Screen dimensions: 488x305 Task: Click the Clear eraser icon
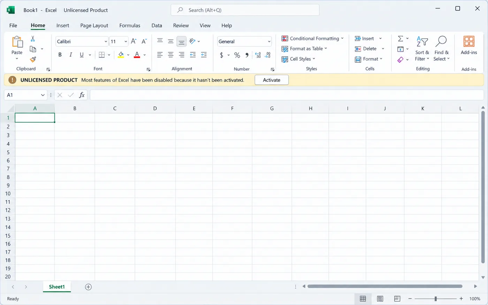tap(401, 60)
